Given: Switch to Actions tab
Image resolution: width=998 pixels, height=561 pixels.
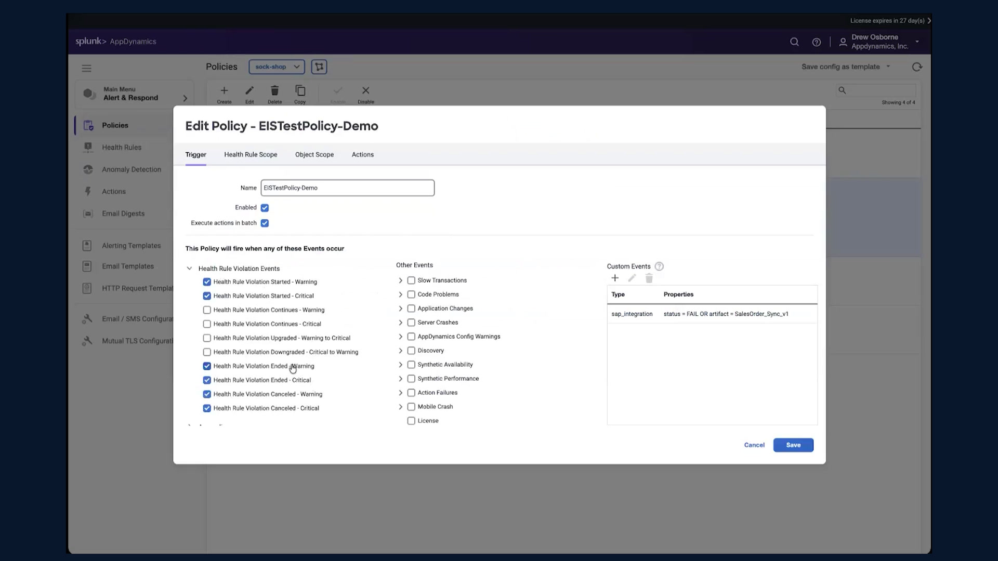Looking at the screenshot, I should tap(363, 155).
